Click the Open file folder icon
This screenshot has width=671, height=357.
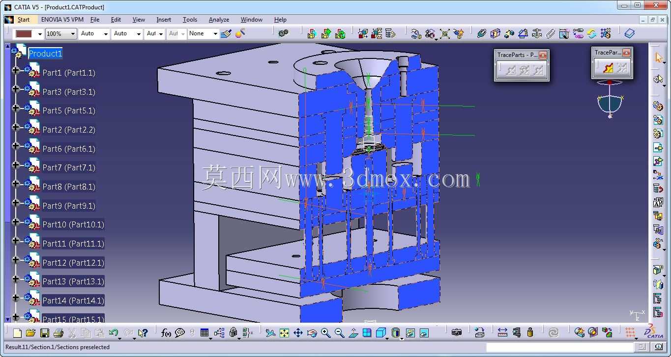tap(30, 333)
